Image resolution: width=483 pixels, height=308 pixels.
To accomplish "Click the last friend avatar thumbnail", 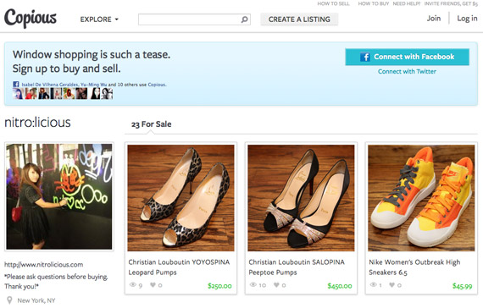I will (x=108, y=94).
